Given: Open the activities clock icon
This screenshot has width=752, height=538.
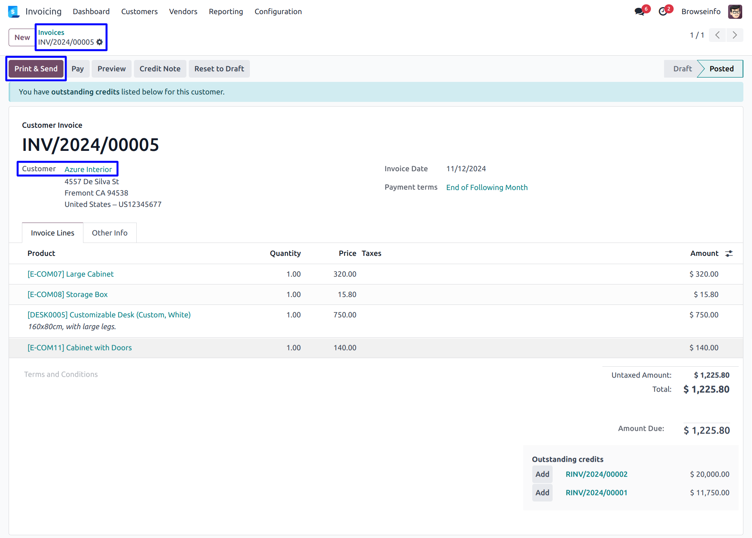Looking at the screenshot, I should [663, 12].
